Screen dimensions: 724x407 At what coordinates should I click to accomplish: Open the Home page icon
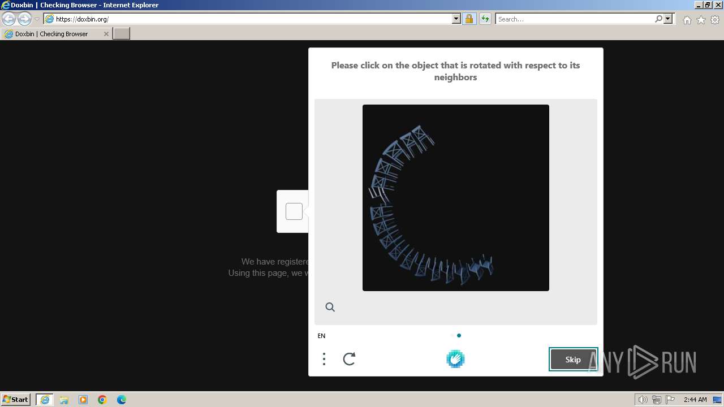687,20
